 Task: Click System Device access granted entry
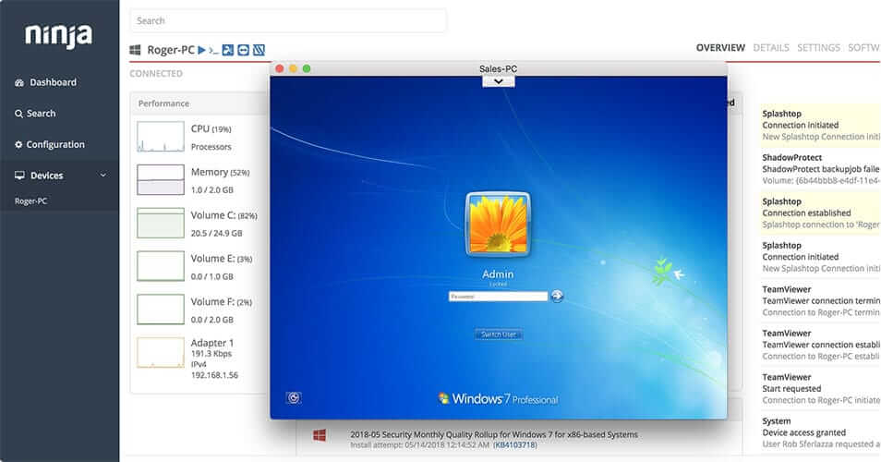[820, 432]
